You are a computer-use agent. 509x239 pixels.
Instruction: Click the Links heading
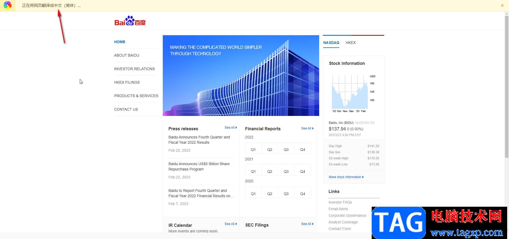point(334,191)
